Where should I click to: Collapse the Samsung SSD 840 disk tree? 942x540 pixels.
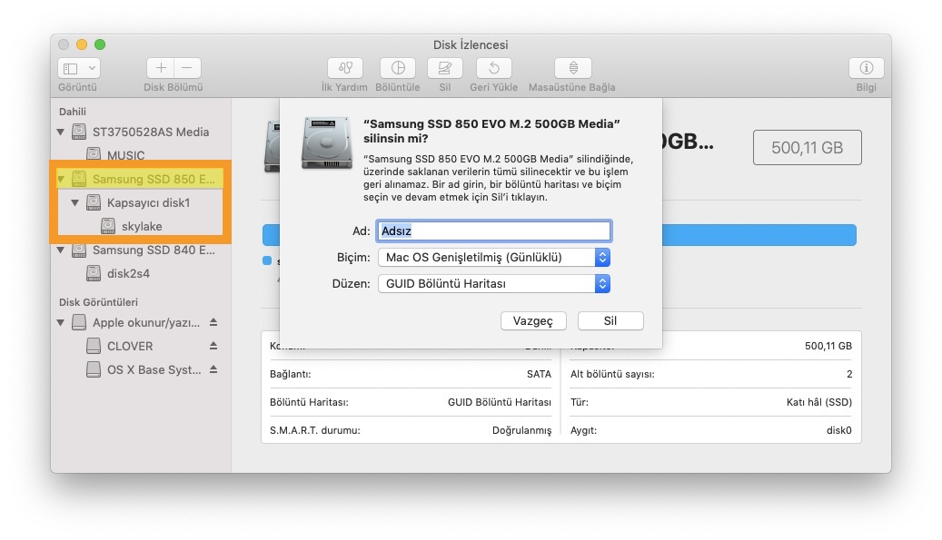[x=61, y=250]
